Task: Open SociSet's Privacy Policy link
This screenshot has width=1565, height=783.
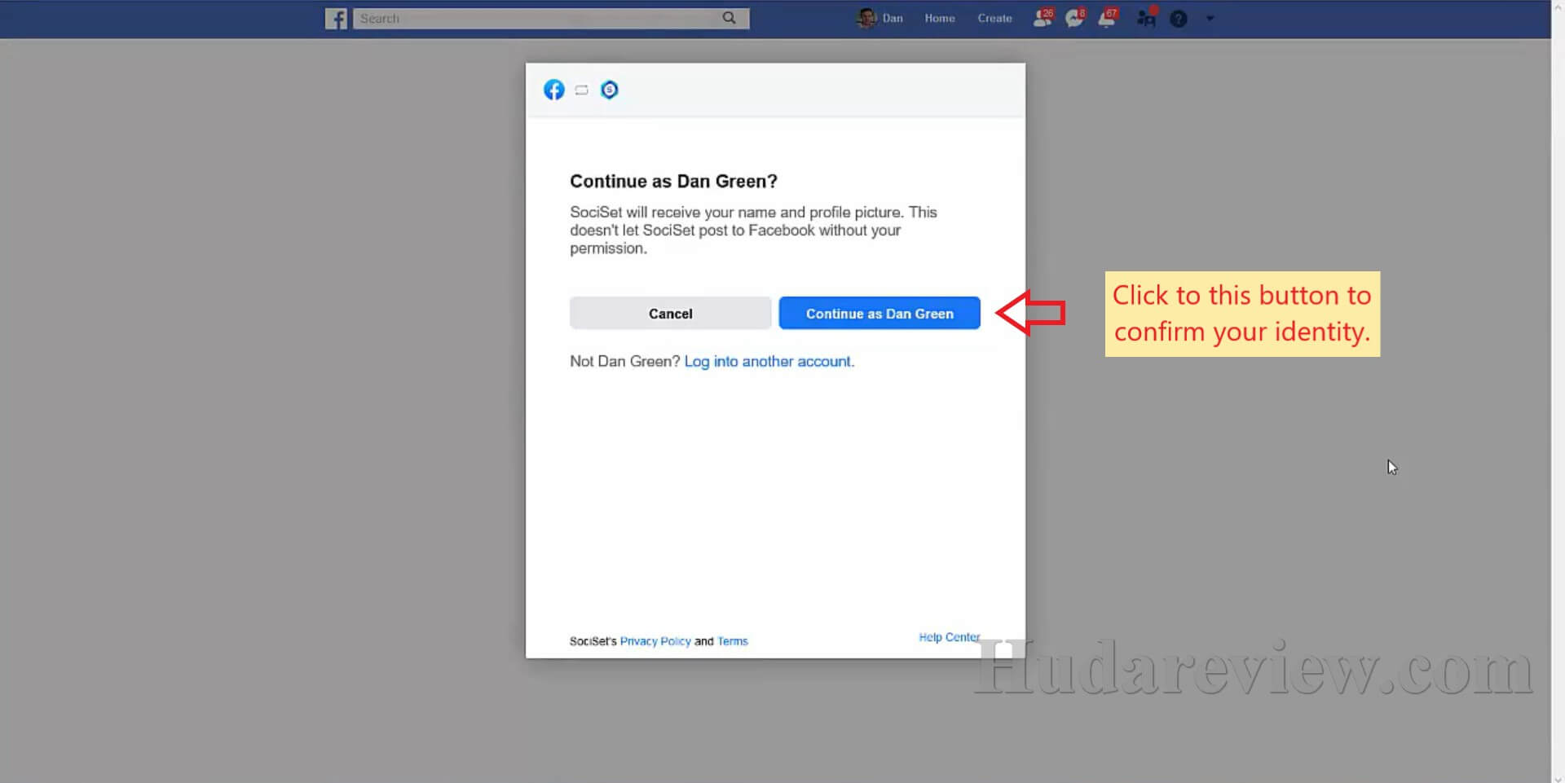Action: coord(655,641)
